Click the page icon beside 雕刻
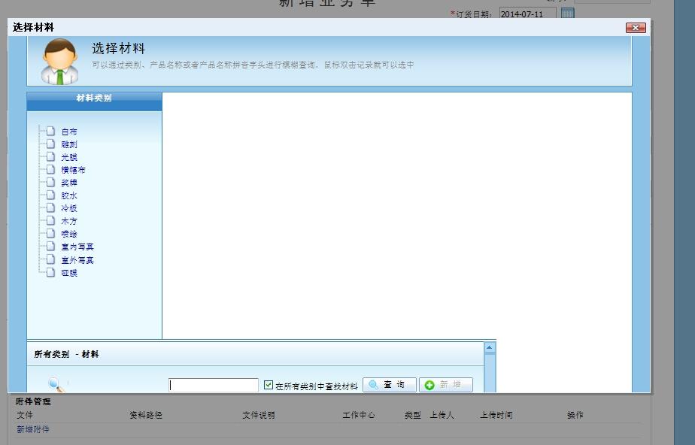Screen dimensions: 695x445 point(50,144)
